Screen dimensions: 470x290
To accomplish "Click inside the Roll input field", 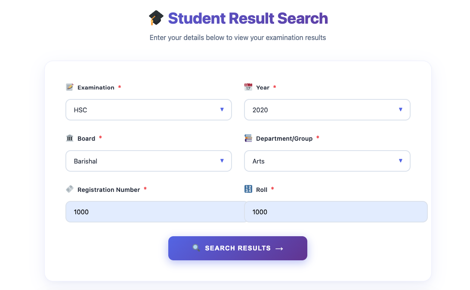I will pos(336,211).
